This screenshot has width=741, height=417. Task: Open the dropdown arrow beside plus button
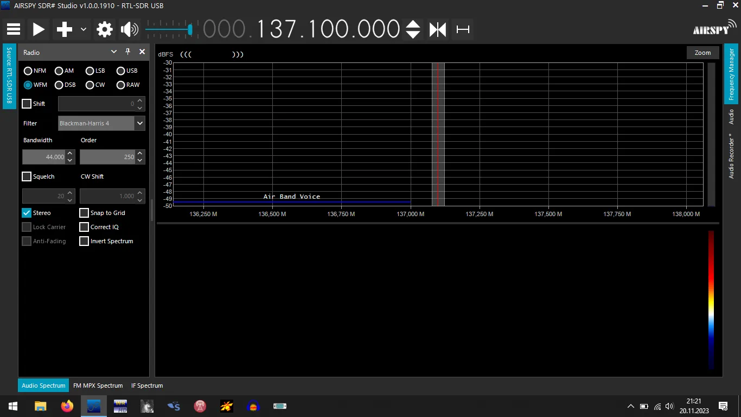(x=84, y=29)
